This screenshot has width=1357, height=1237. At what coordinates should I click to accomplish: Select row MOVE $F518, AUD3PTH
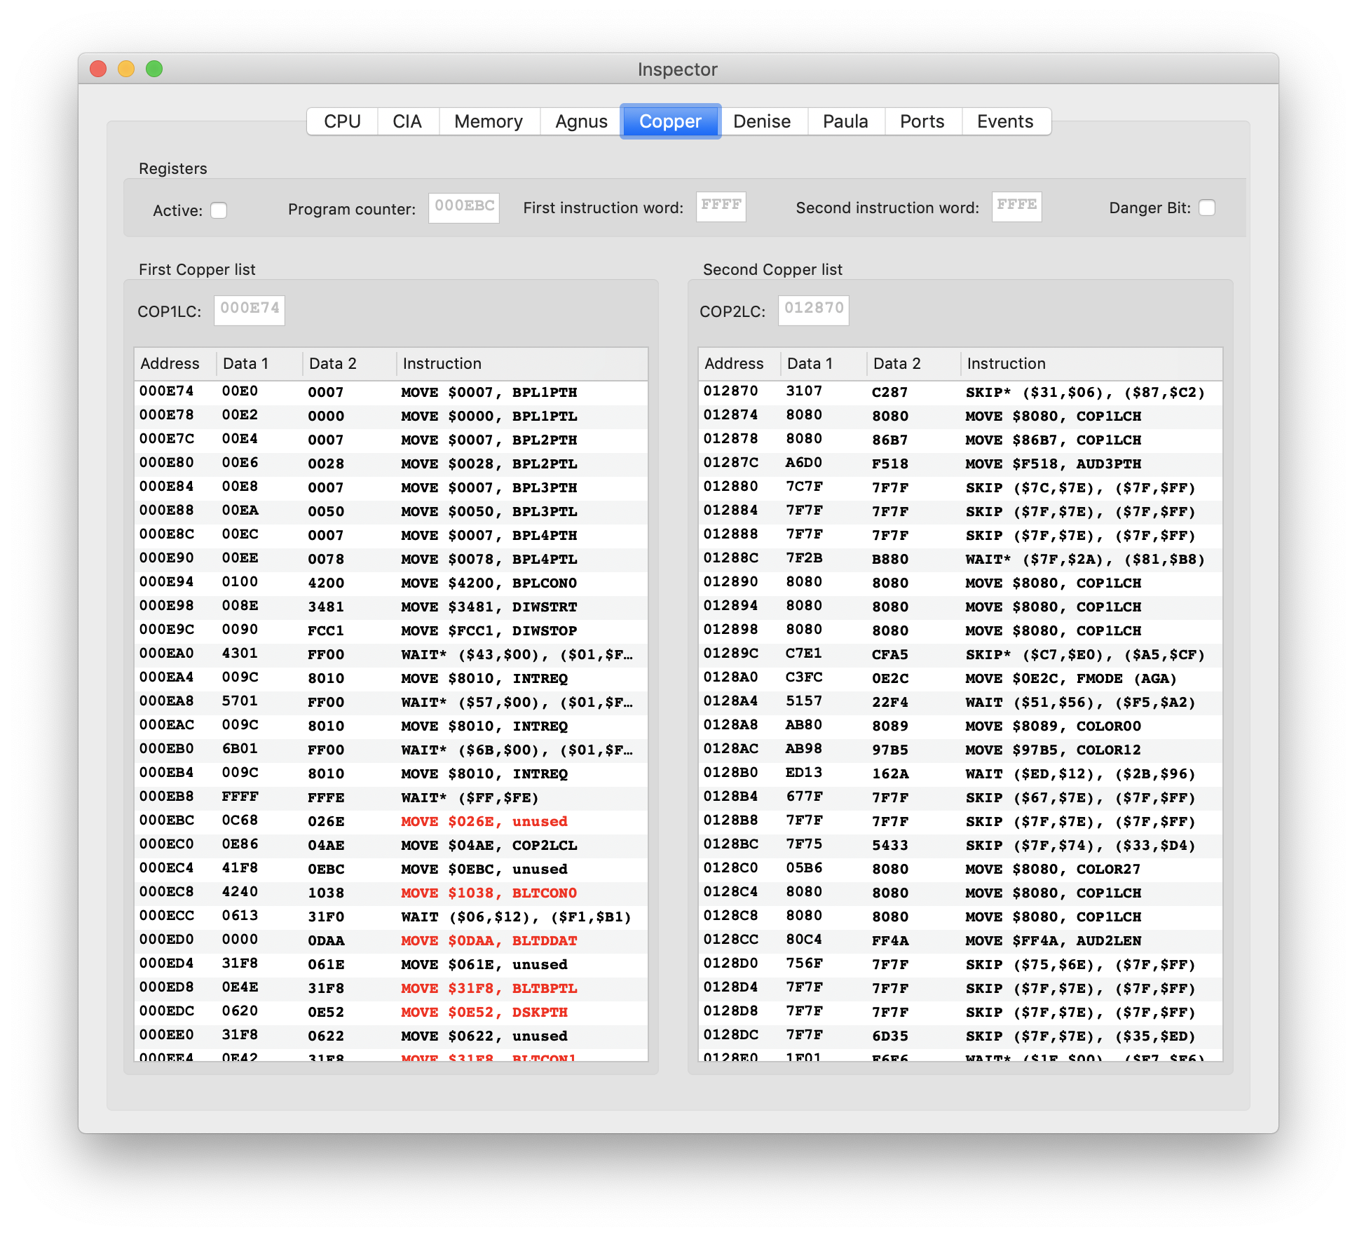pos(960,464)
